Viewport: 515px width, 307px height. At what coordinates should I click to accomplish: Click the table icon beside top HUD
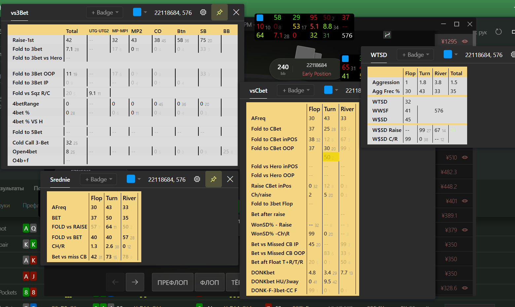point(387,35)
